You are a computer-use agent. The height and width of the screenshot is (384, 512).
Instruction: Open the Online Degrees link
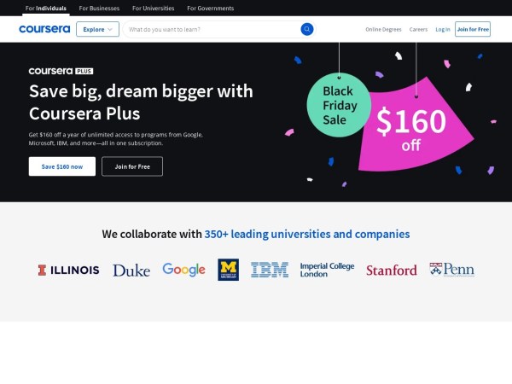click(383, 29)
